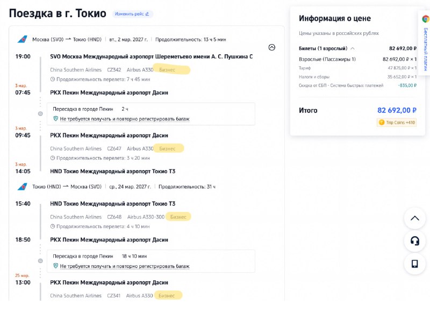Click the China Southern logo beside Москва (SVO) → Токио (HND)
430x313 pixels.
point(23,39)
